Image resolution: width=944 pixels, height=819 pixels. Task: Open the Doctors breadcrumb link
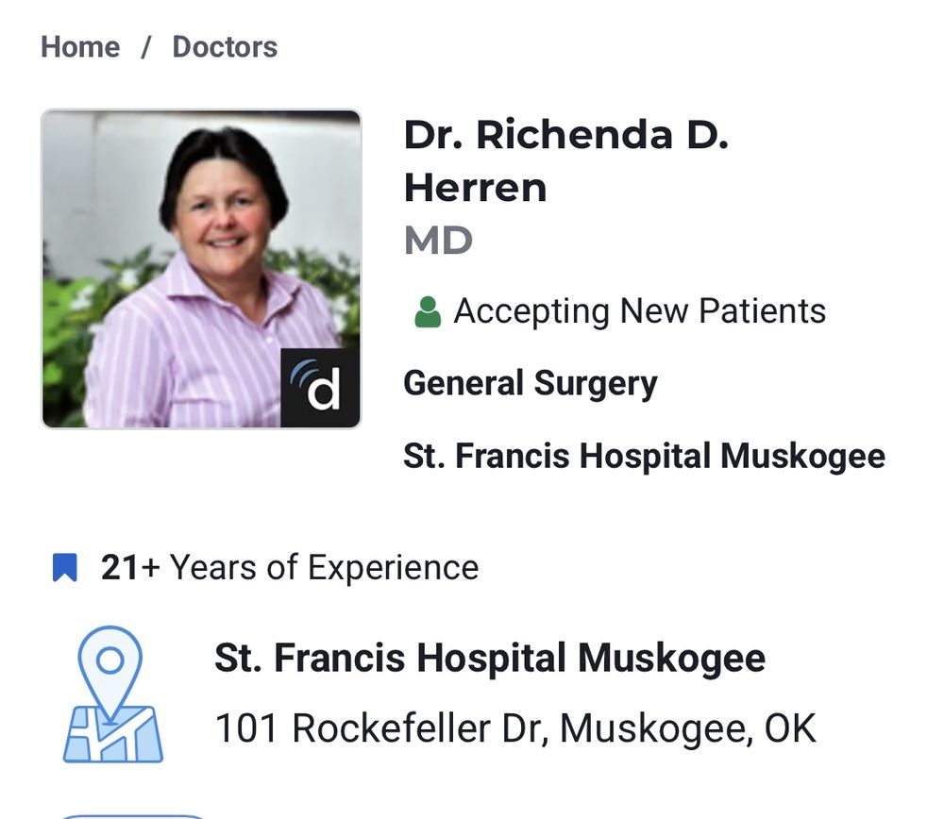(x=224, y=46)
